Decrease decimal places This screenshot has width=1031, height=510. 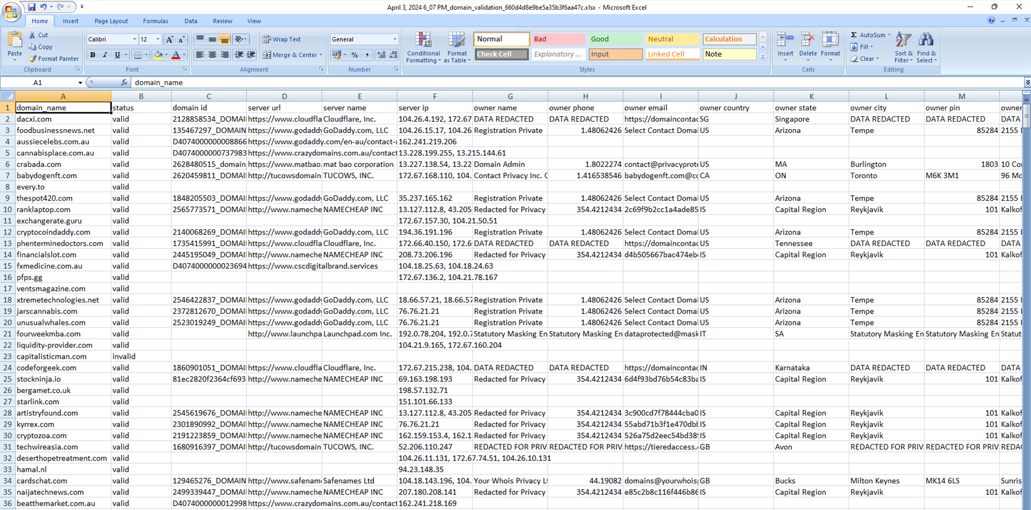(393, 55)
